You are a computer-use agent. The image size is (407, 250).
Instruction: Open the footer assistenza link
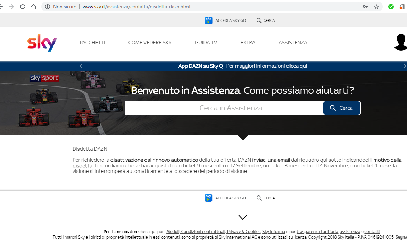point(350,231)
